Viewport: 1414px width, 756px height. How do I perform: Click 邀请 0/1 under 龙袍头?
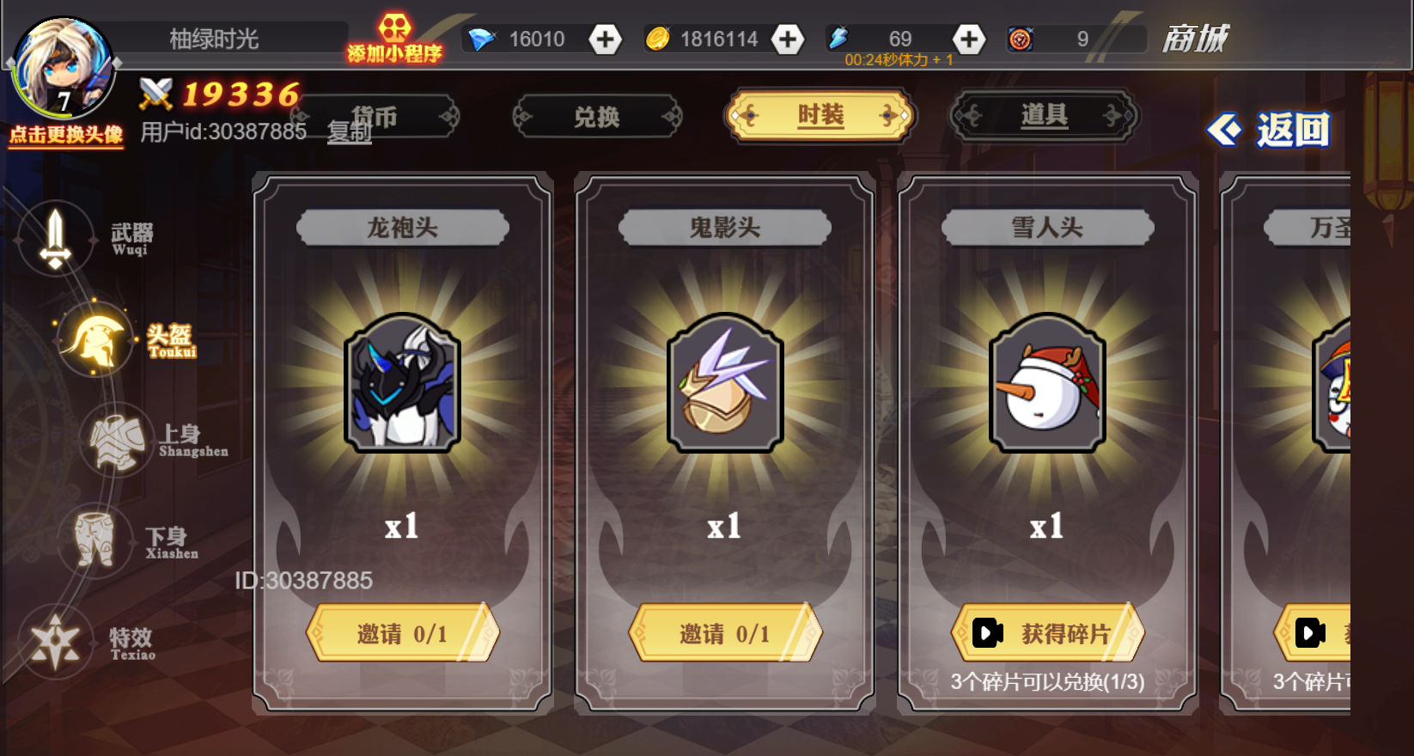pos(402,633)
